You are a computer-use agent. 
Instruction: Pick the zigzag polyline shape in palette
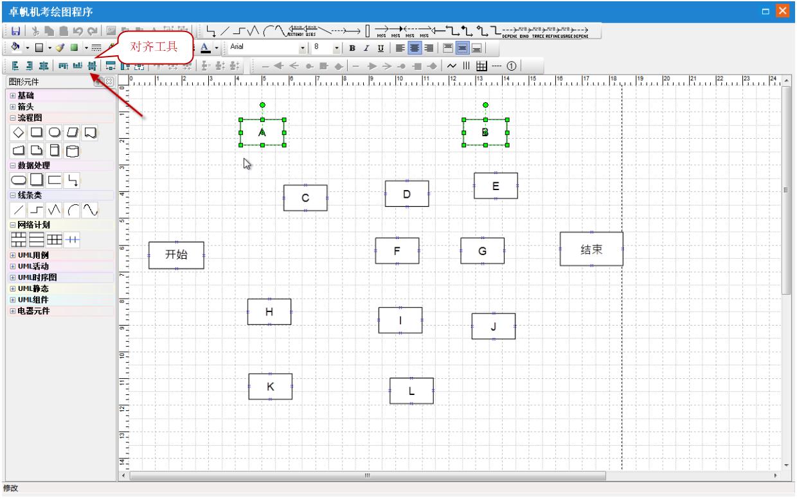coord(55,209)
